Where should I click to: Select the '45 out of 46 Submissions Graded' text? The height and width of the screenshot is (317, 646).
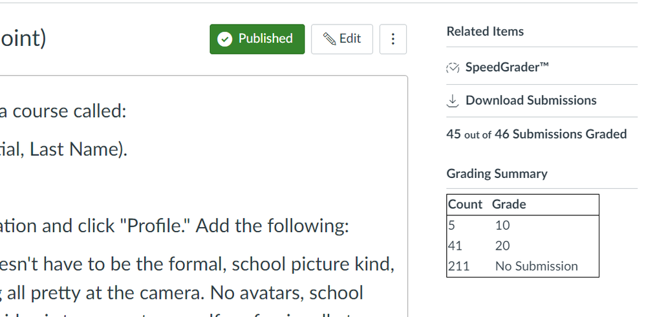(x=536, y=134)
